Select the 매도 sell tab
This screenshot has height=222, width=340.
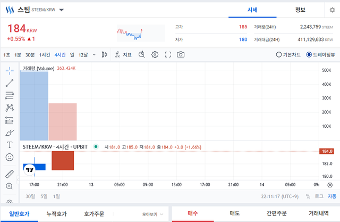(x=235, y=213)
